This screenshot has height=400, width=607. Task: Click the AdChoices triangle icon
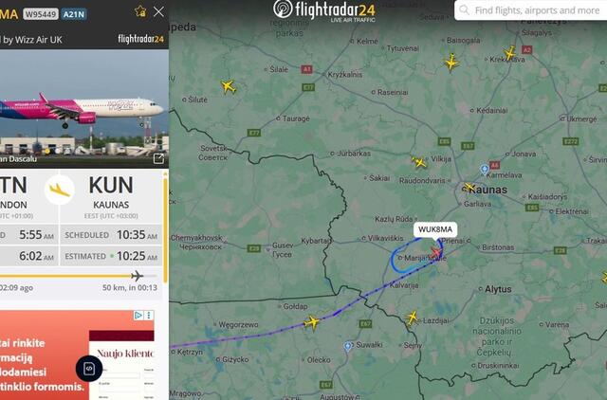tap(138, 316)
